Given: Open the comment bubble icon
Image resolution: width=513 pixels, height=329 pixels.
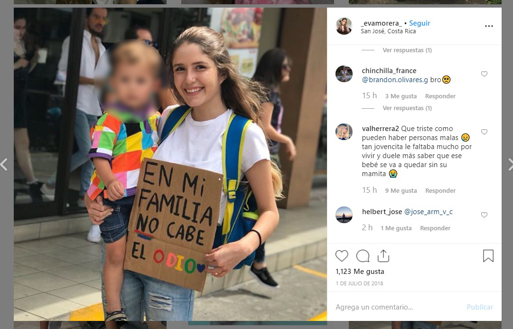Looking at the screenshot, I should point(363,256).
